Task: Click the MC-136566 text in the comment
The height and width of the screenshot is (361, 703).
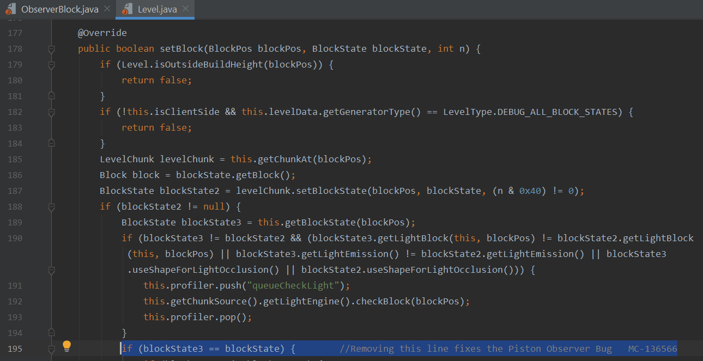Action: click(x=652, y=348)
